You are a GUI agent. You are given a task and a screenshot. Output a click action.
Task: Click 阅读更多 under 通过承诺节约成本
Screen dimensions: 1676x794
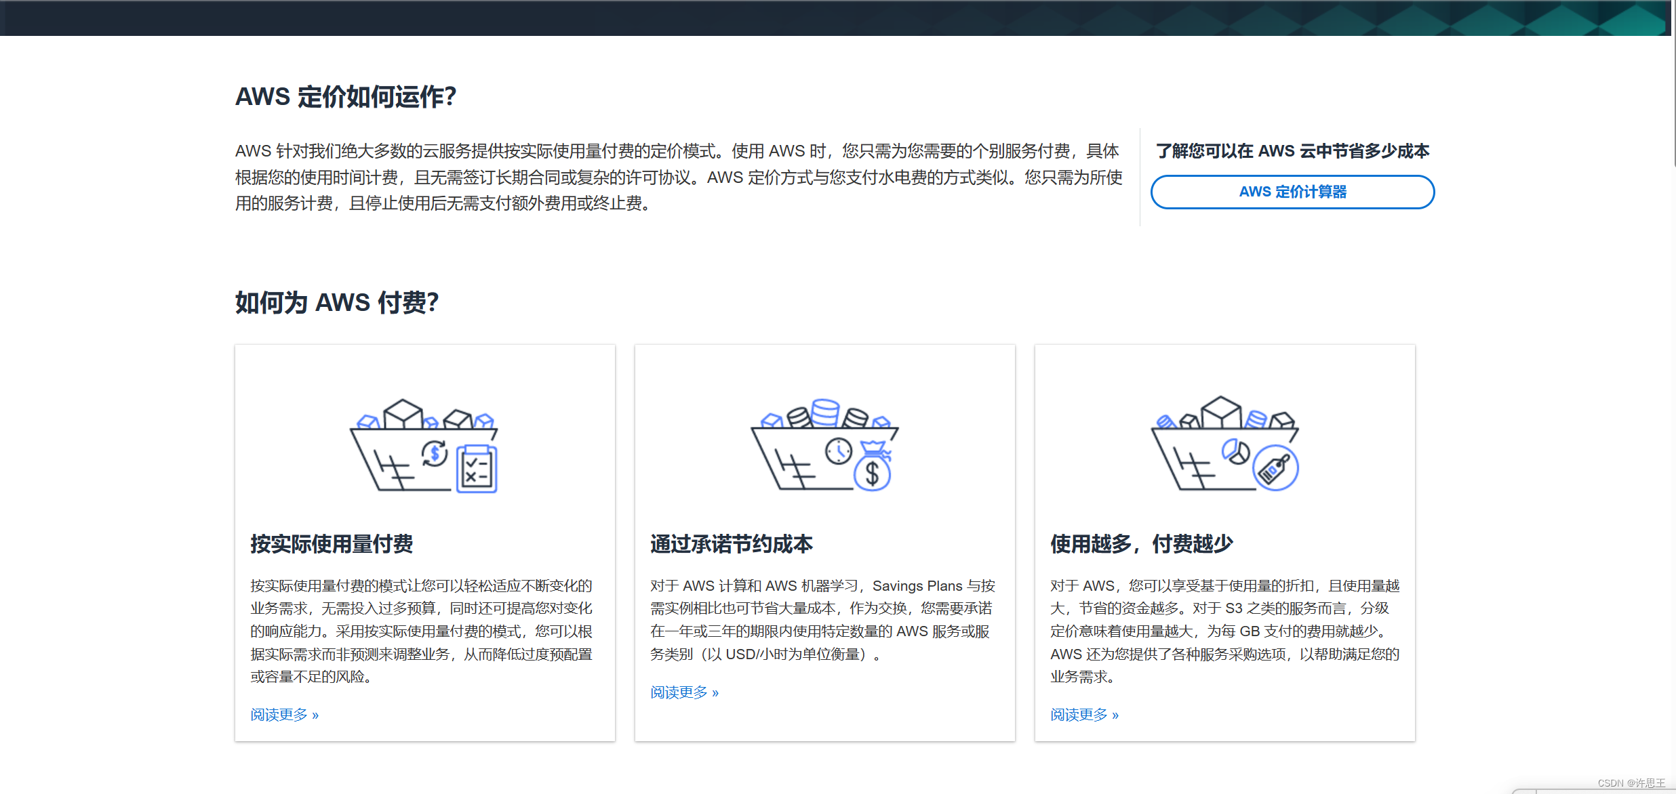click(685, 692)
